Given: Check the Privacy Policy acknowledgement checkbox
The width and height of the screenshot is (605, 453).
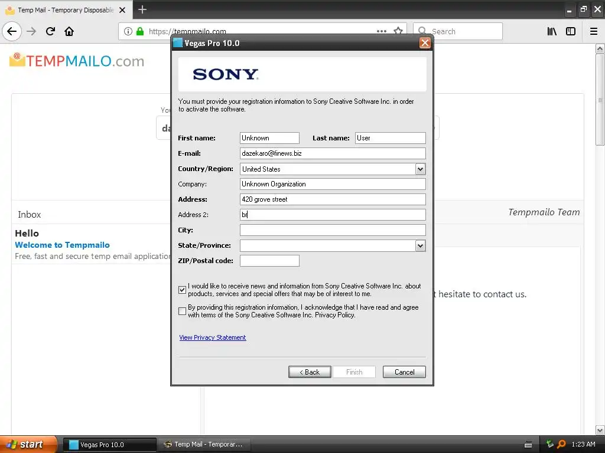Looking at the screenshot, I should tap(182, 311).
